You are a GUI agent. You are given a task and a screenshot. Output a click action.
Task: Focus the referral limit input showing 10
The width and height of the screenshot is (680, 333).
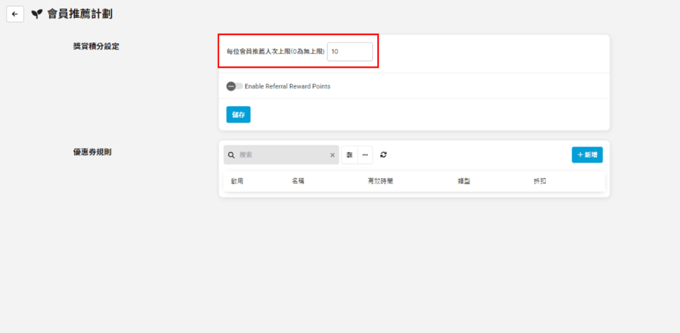point(350,52)
